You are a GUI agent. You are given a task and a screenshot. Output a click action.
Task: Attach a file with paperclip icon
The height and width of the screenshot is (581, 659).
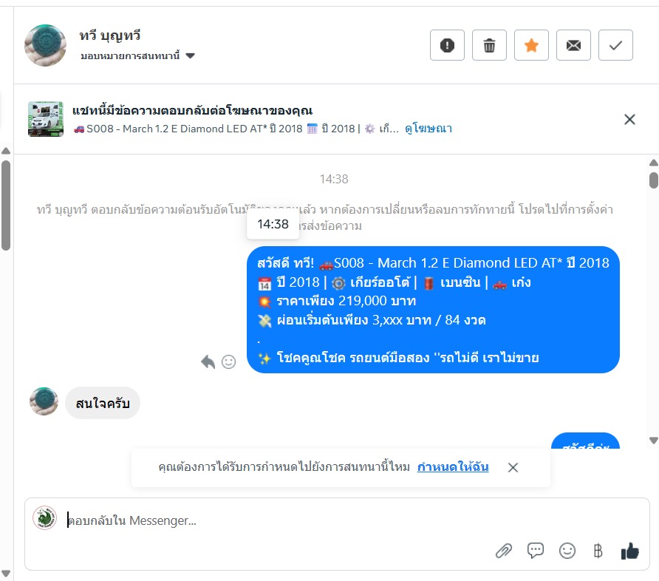(x=504, y=550)
